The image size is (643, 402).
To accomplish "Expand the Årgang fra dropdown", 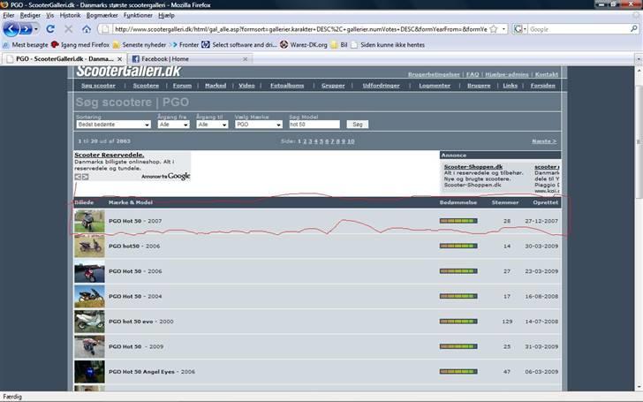I will (173, 125).
